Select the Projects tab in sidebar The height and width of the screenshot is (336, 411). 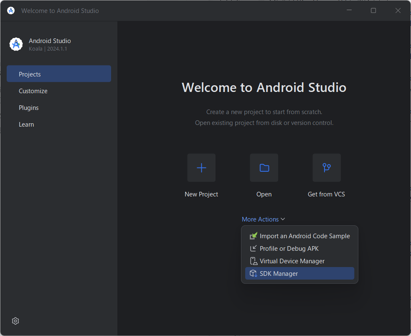[58, 74]
